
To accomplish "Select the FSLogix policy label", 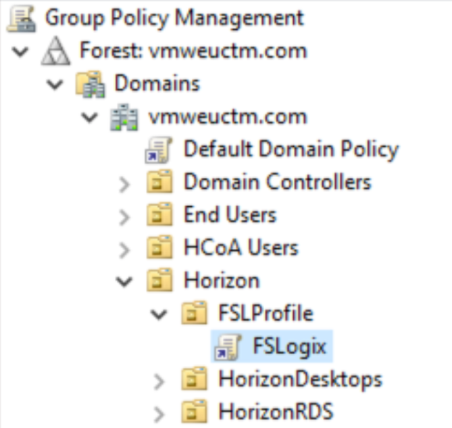I will tap(289, 347).
